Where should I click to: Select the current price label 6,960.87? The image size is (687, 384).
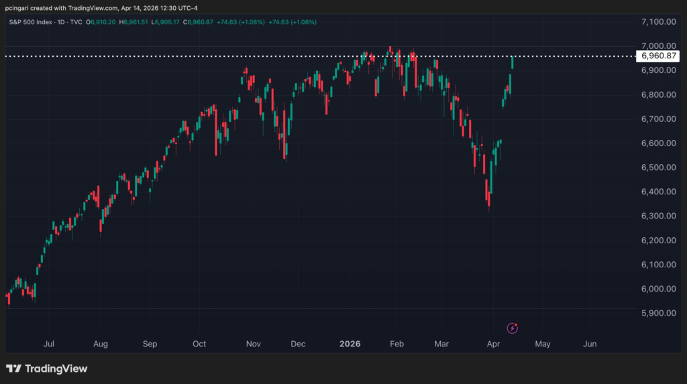click(x=657, y=56)
